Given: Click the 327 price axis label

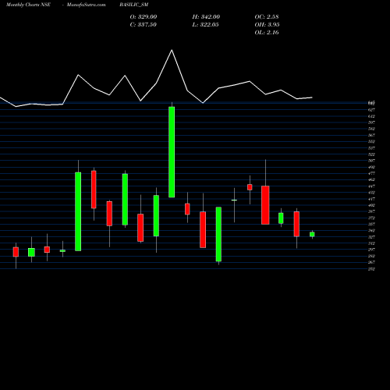Looking at the screenshot, I should coord(371,237).
